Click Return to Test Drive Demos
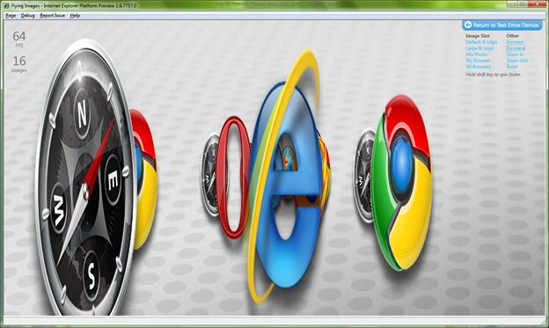 coord(502,25)
